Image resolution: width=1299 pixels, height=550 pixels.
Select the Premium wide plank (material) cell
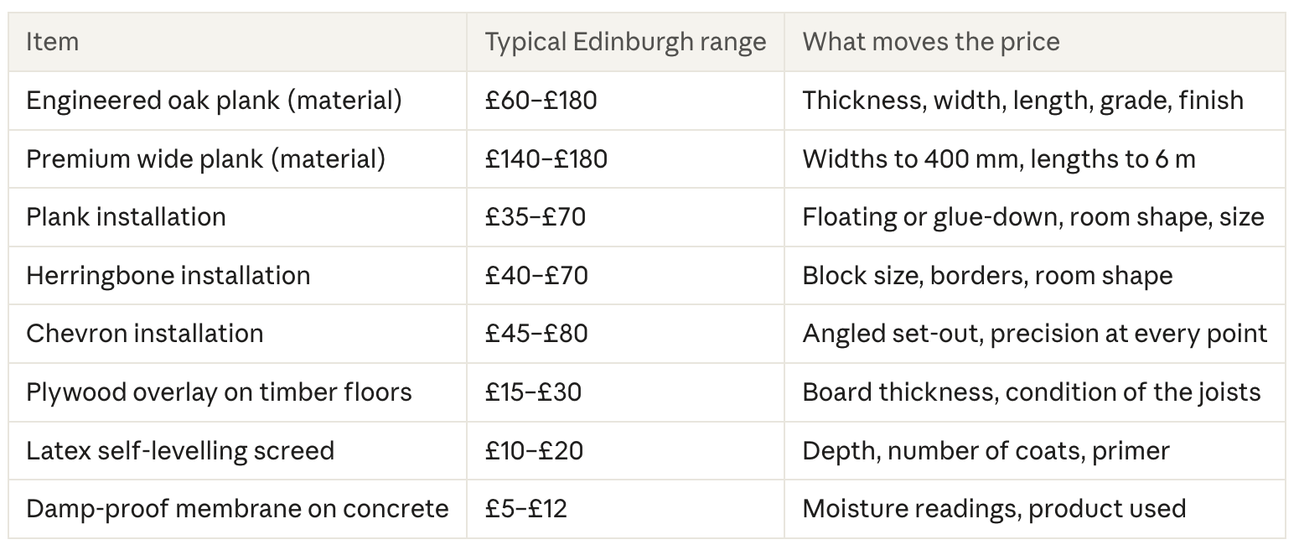(237, 158)
